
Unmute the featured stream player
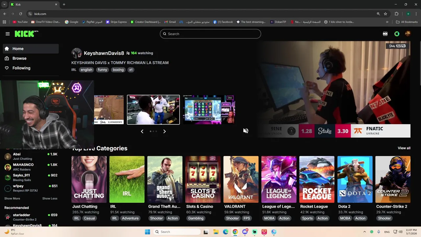coord(246,131)
